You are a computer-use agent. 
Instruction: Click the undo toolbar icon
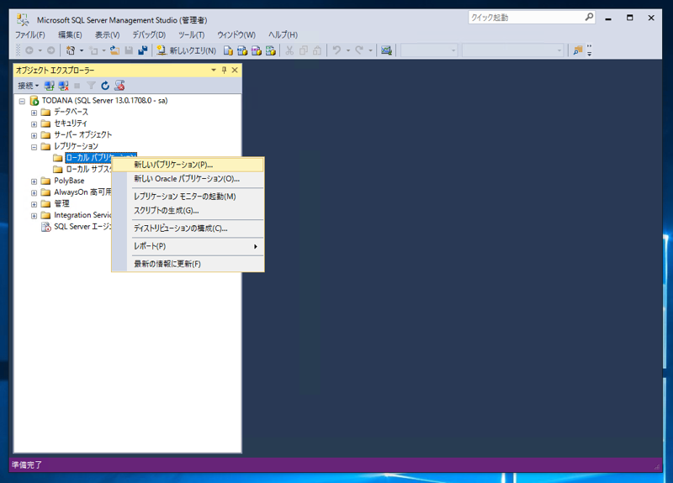(337, 50)
